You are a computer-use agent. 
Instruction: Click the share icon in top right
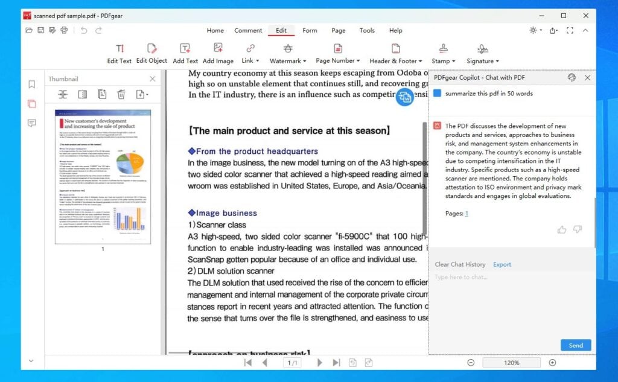click(x=553, y=30)
